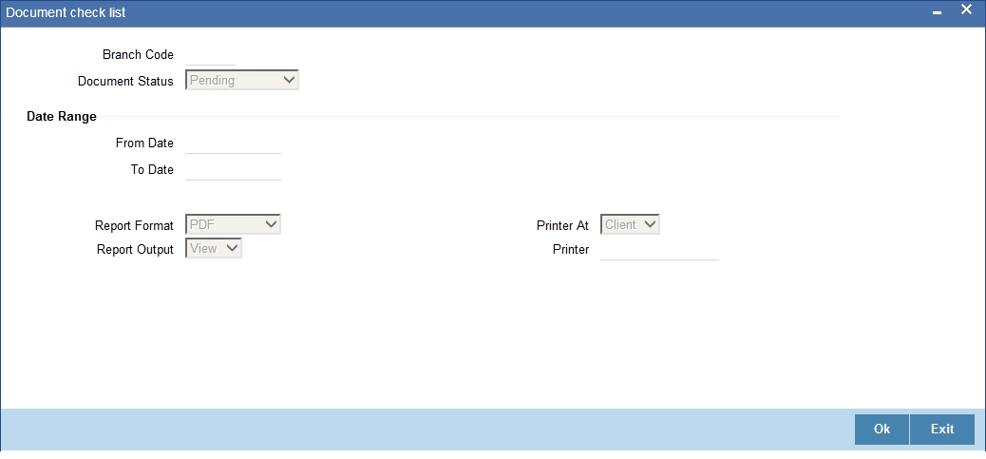Click the Printer input field
Image resolution: width=986 pixels, height=459 pixels.
pos(659,250)
